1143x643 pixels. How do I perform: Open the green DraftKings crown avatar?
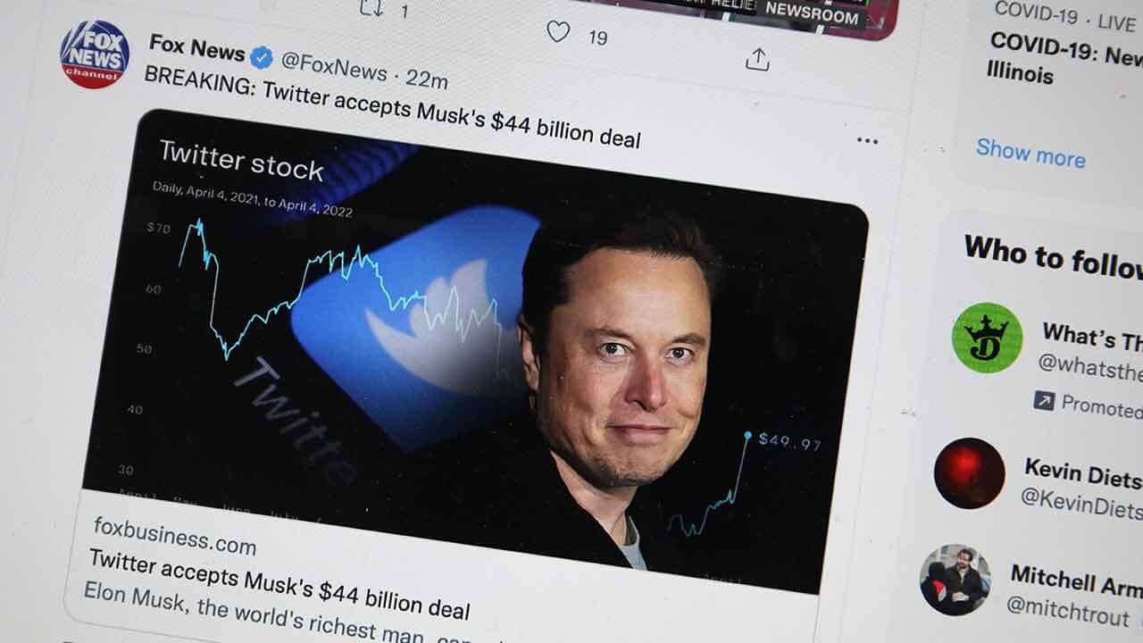pos(987,338)
